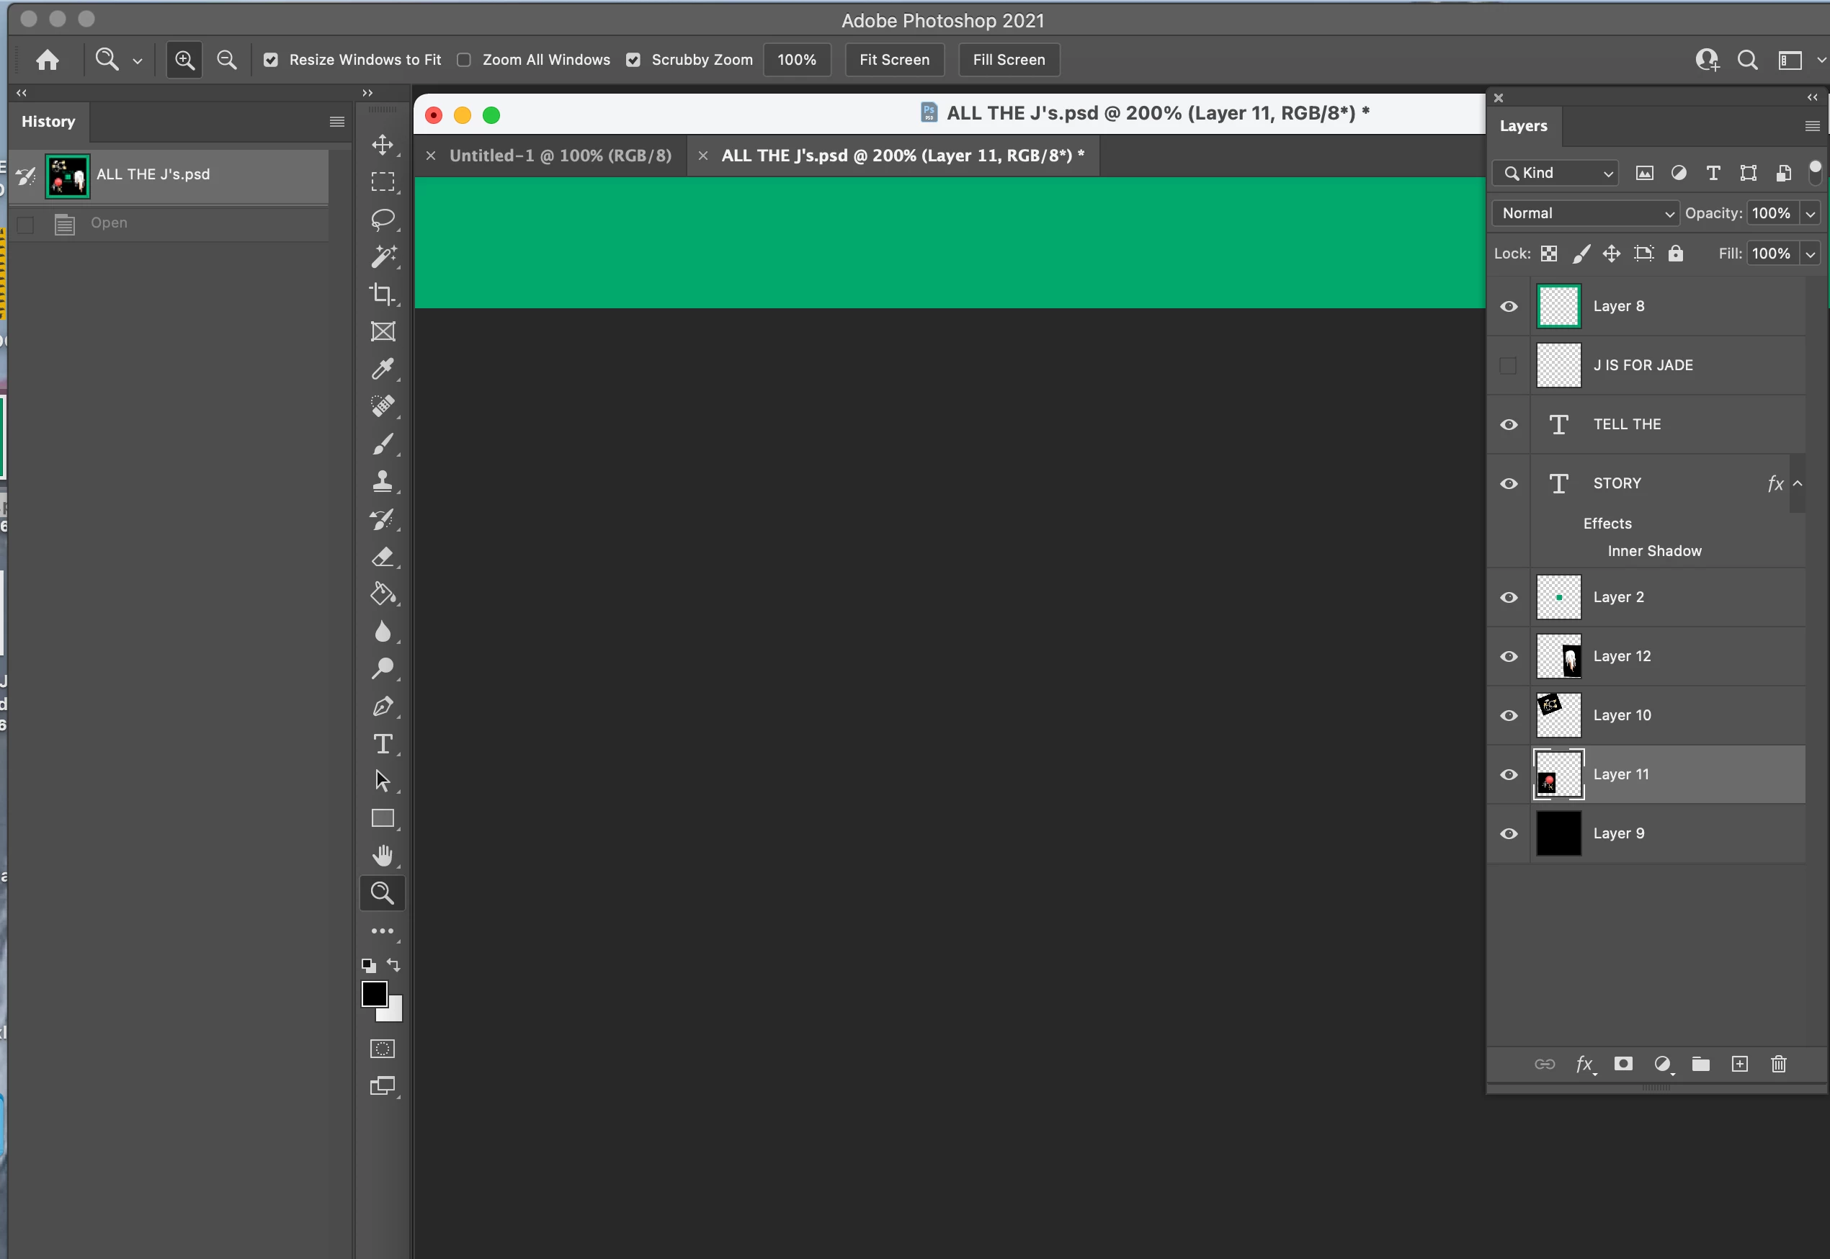The height and width of the screenshot is (1259, 1830).
Task: Select the Hand tool
Action: click(x=383, y=855)
